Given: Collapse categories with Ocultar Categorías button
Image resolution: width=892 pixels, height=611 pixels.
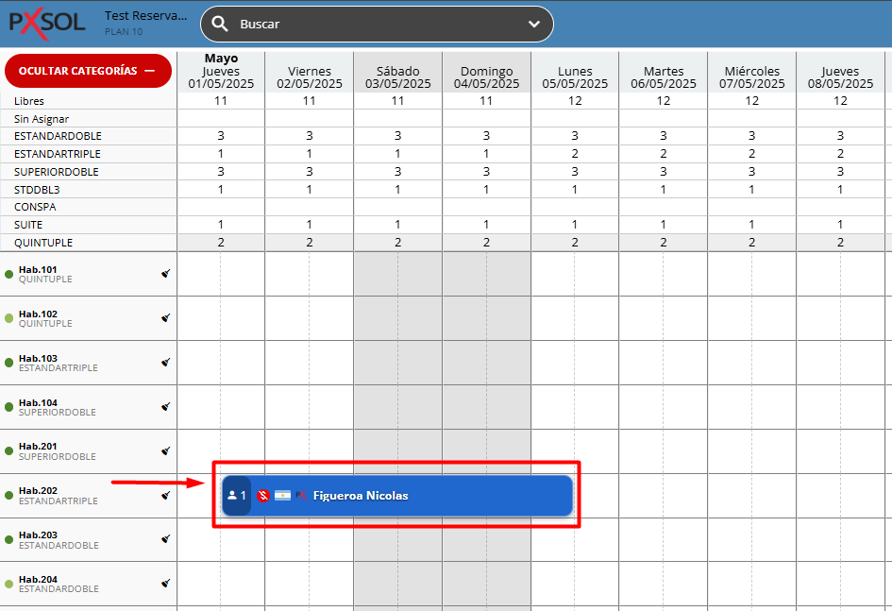Looking at the screenshot, I should click(x=87, y=71).
